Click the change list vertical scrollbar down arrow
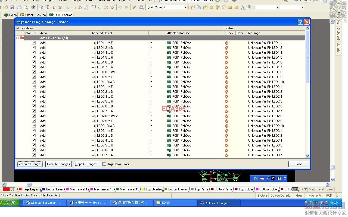This screenshot has width=348, height=217. [x=307, y=156]
